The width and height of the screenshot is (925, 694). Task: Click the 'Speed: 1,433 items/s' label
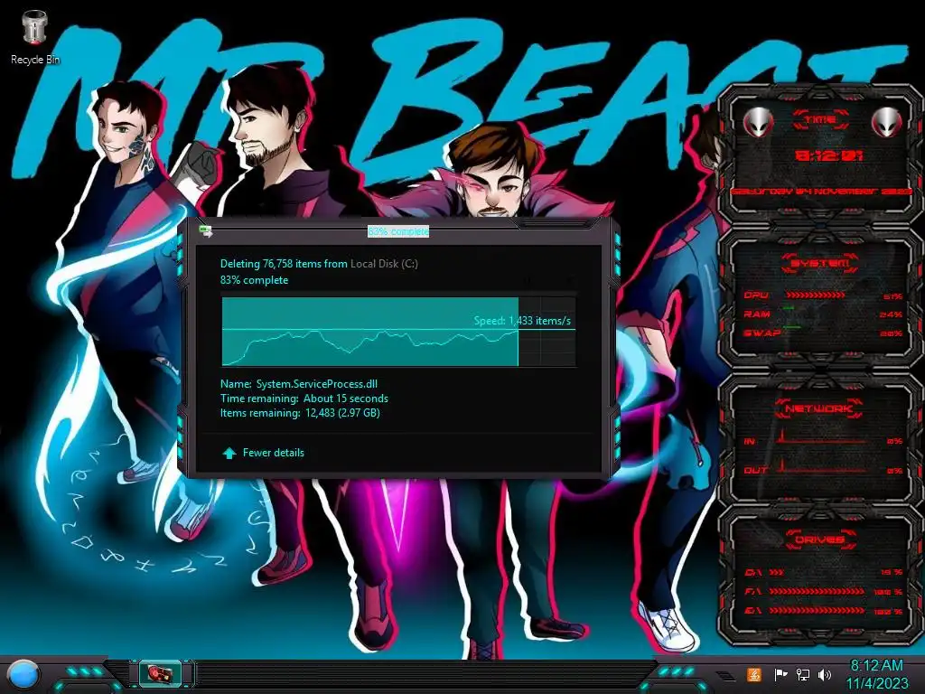(522, 321)
